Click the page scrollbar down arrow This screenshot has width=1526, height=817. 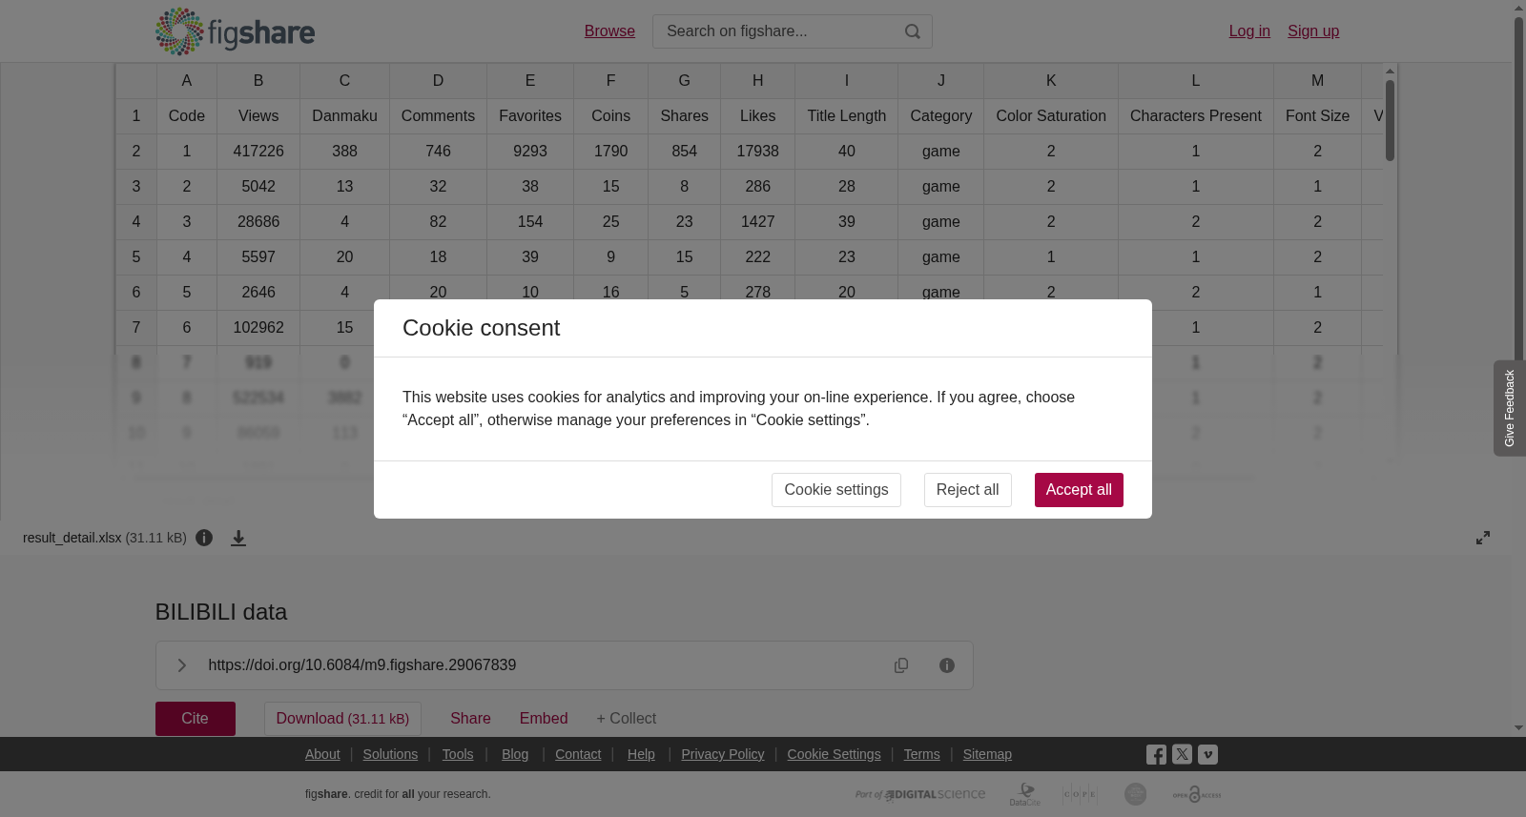1518,728
